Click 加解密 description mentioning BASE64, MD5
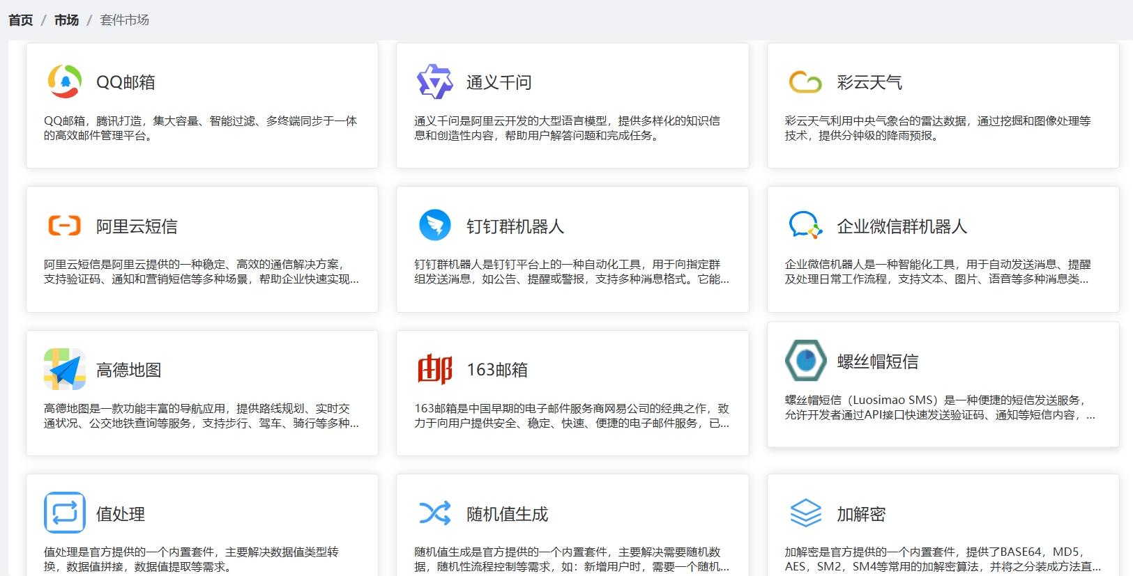 pos(943,559)
